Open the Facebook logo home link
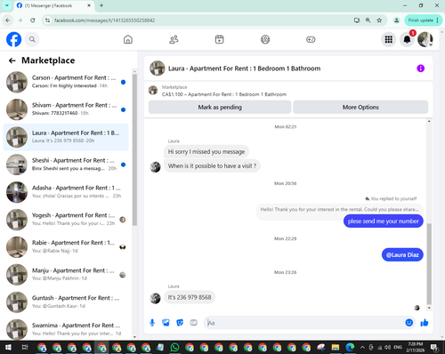This screenshot has height=354, width=445. pyautogui.click(x=14, y=39)
